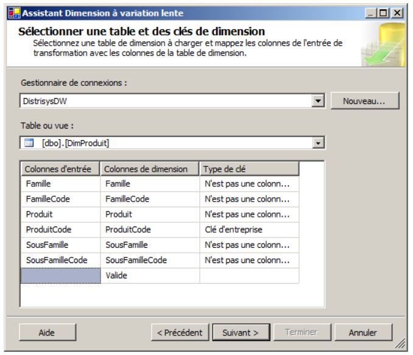Click the Colonnes d'entrée column header

[x=60, y=169]
